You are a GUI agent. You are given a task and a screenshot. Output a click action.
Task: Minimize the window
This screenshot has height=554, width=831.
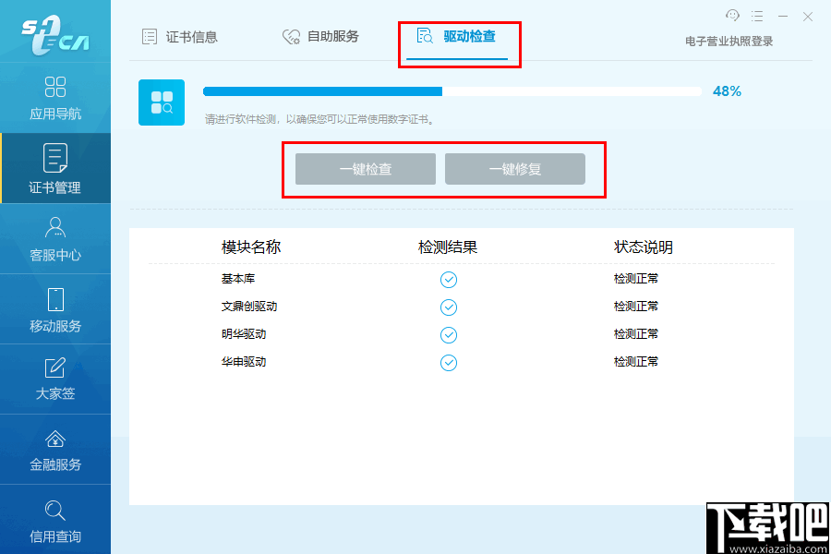click(783, 17)
